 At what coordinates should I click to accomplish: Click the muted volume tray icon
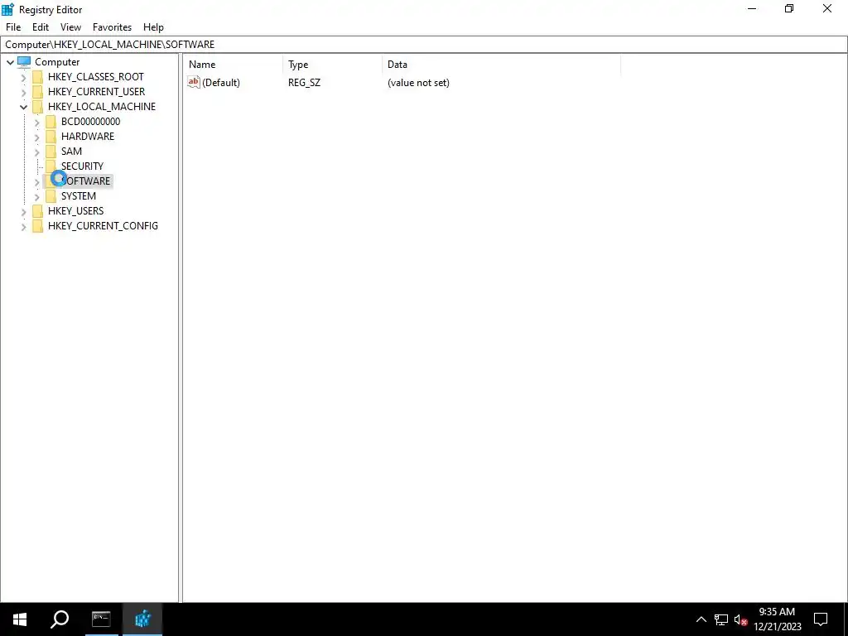point(740,619)
